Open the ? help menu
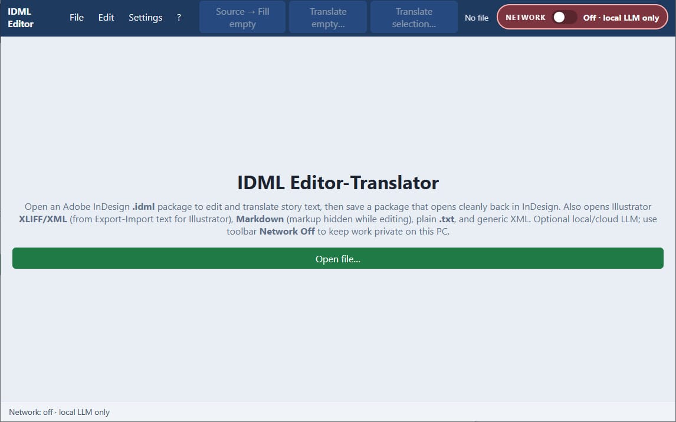Image resolution: width=676 pixels, height=422 pixels. tap(179, 18)
